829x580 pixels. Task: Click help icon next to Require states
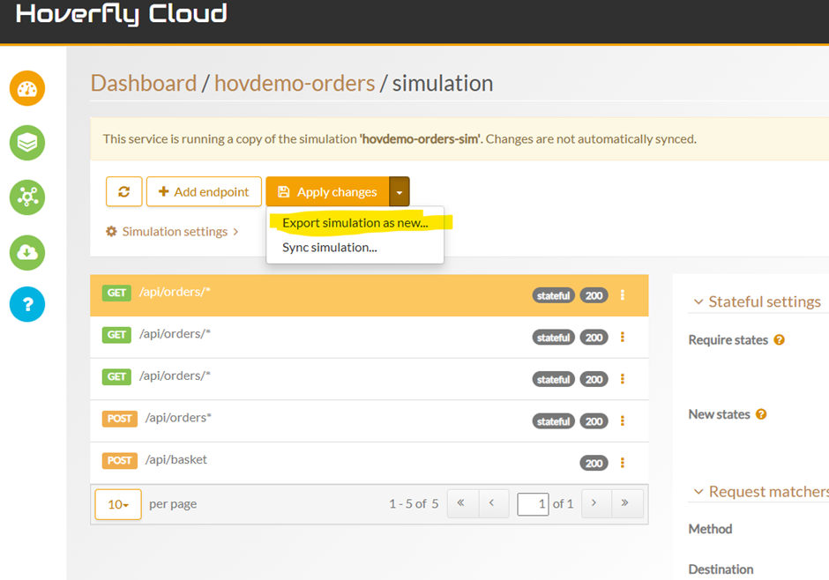779,340
